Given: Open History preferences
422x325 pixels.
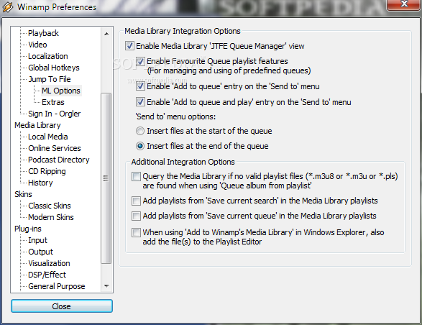Looking at the screenshot, I should 40,183.
